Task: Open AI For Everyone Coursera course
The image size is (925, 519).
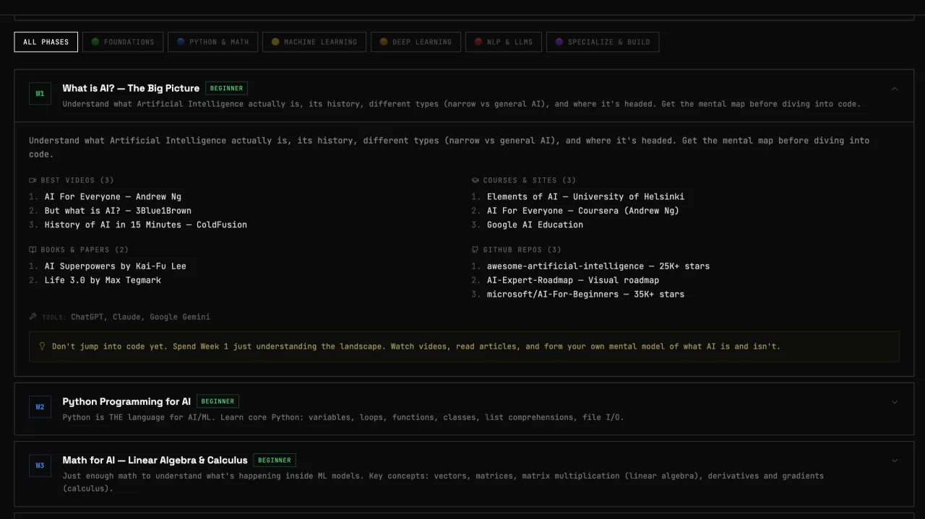Action: tap(582, 211)
